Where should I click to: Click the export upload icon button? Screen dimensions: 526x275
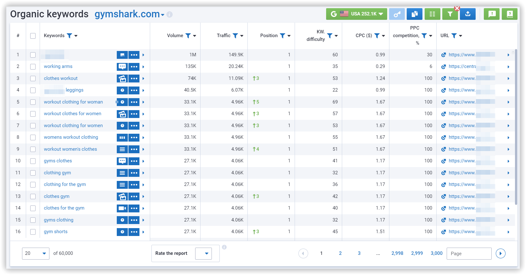click(468, 14)
